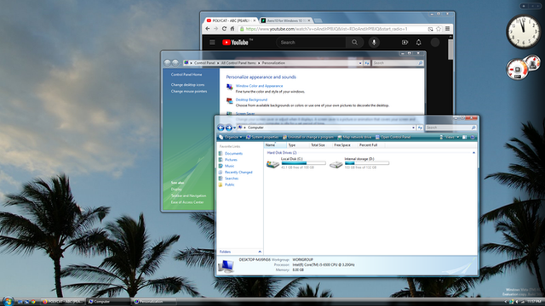Open recent pages arrow beside forward button

(x=235, y=127)
